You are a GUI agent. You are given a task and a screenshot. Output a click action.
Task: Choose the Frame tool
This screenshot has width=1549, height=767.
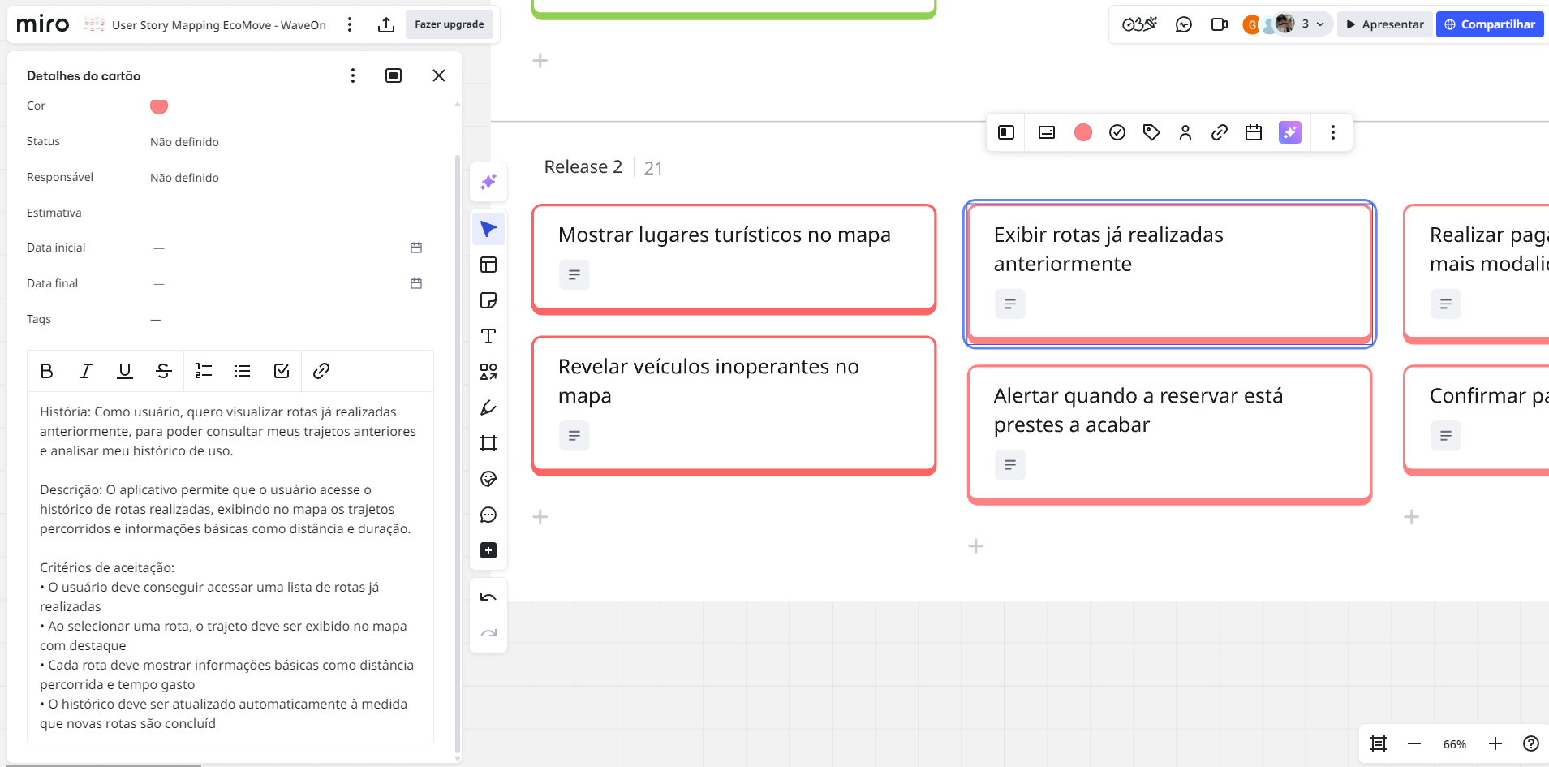488,444
